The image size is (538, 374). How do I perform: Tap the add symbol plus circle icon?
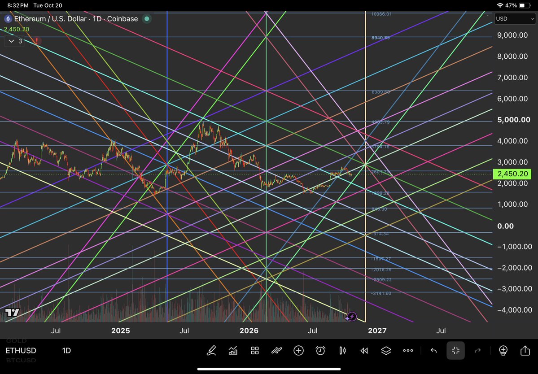tap(298, 350)
